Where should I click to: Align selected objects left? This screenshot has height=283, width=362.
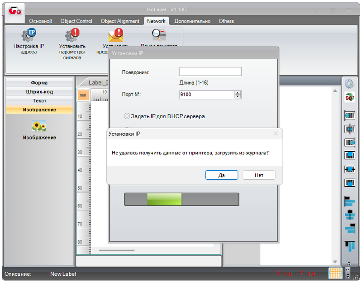coord(349,201)
